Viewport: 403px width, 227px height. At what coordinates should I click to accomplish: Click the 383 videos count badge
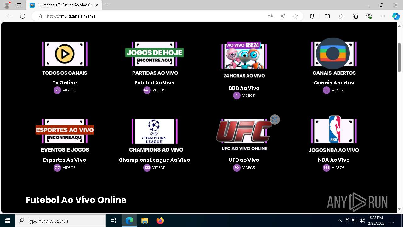point(326,168)
